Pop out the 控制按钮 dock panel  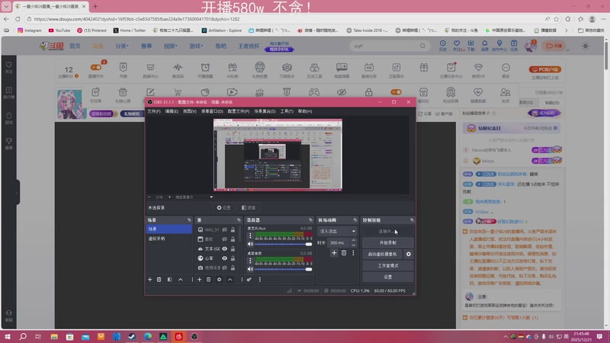(x=412, y=220)
